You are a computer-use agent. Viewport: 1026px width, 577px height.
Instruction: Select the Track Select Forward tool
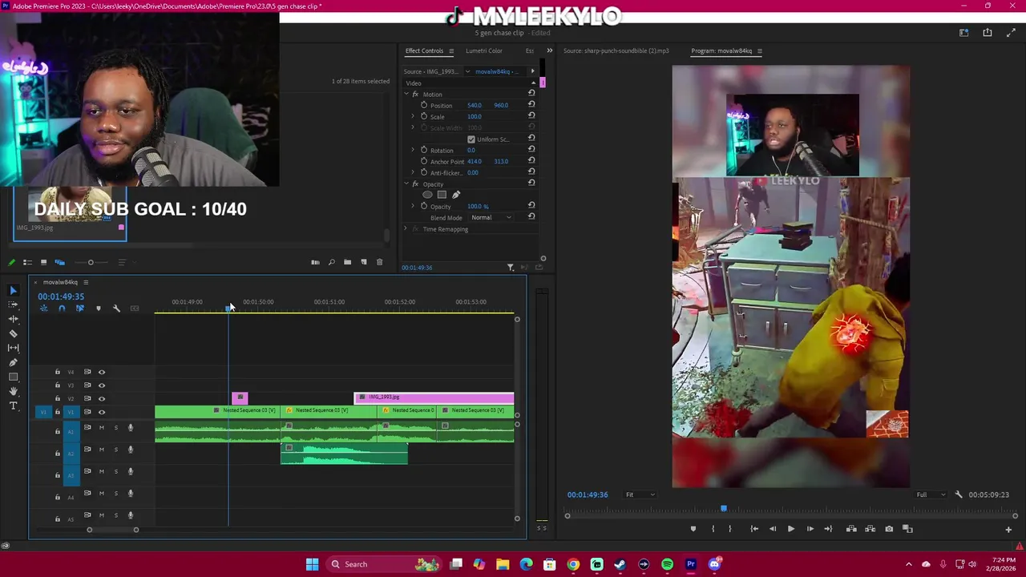click(x=13, y=305)
